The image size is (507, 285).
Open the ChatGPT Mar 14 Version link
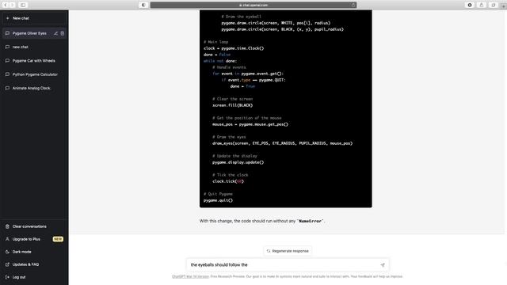(x=190, y=276)
